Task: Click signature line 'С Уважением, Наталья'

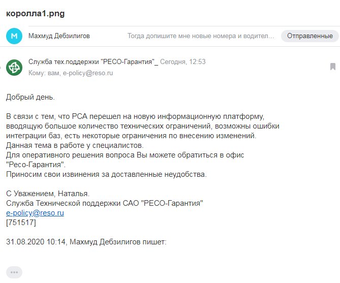Action: (48, 194)
